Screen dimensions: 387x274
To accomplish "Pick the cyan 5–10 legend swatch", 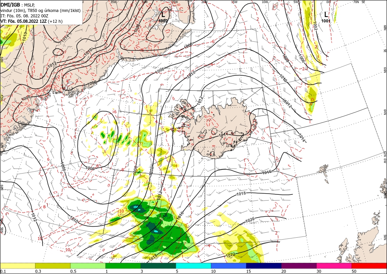I will click(193, 265).
